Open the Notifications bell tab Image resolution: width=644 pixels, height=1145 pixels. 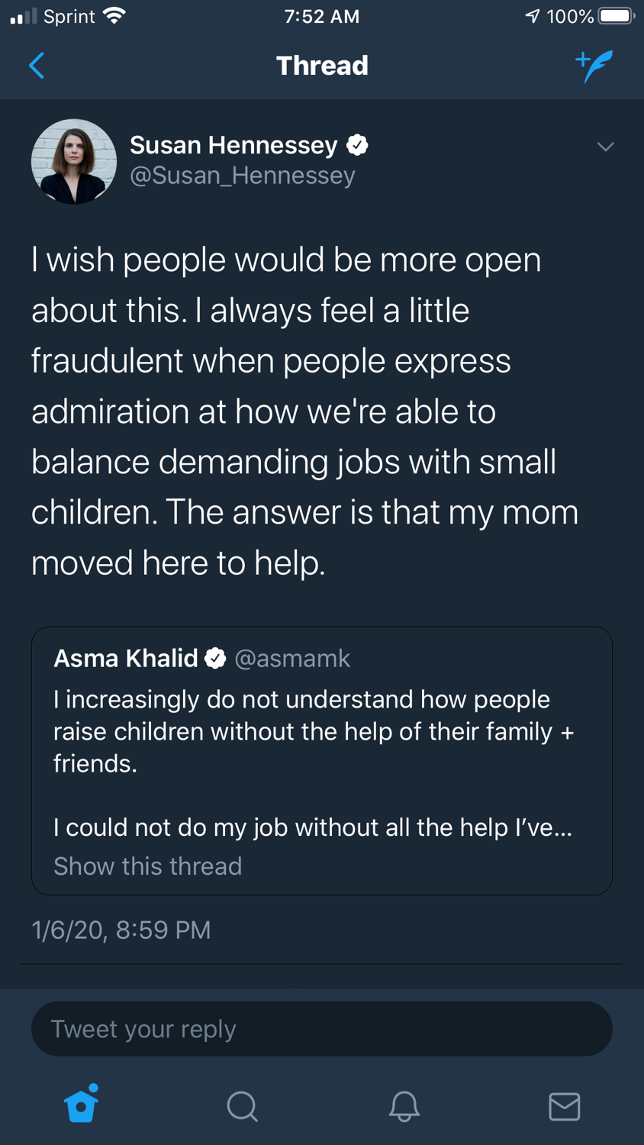(x=404, y=1106)
